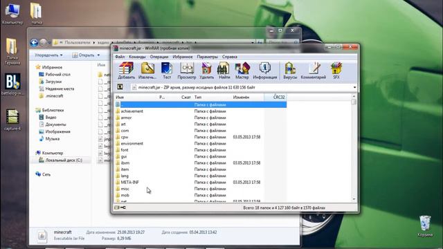Viewport: 443px width, 249px height.
Task: Open the Параметры menu
Action: click(208, 57)
